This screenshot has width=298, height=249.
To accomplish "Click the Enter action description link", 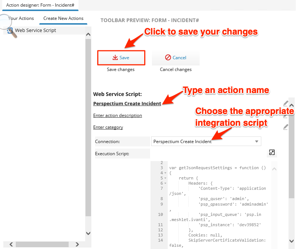I will tap(117, 115).
